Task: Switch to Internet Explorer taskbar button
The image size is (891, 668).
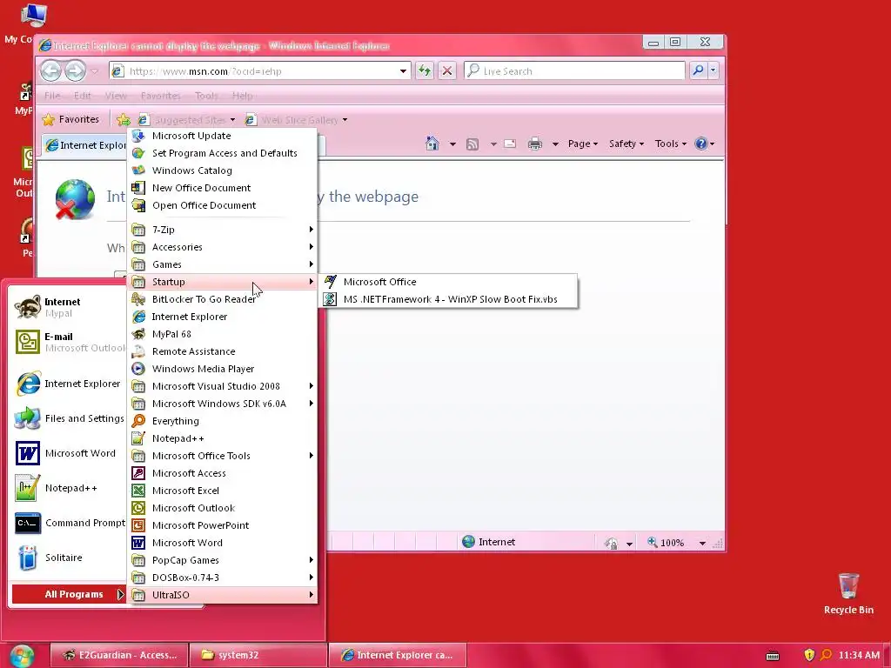Action: point(397,656)
